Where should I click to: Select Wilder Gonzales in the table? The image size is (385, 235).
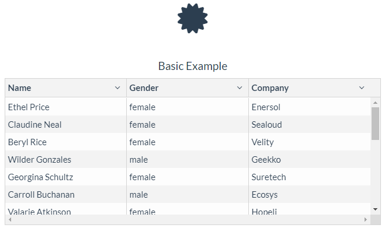pos(39,160)
